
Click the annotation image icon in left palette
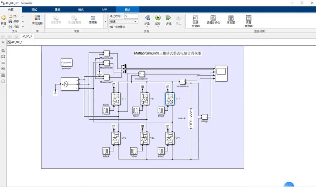point(3,69)
